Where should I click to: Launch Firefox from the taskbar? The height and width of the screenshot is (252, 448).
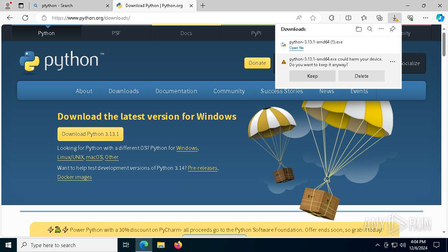click(x=178, y=245)
